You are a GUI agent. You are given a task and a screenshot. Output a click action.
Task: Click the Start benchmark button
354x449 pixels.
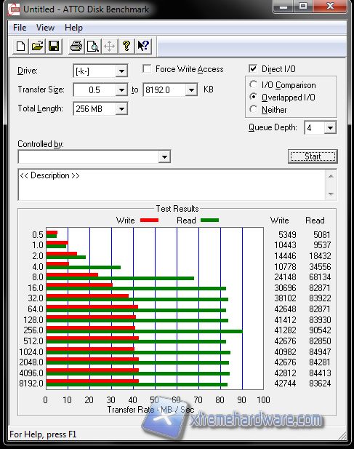313,156
